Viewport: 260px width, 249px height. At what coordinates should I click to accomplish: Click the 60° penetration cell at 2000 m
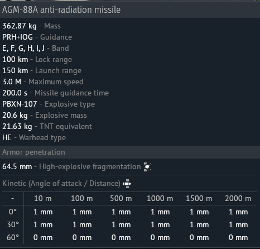coord(238,238)
